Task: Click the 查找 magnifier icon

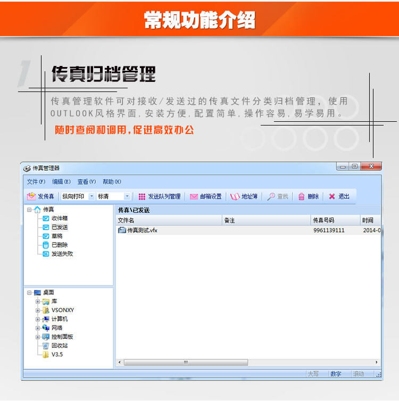Action: pyautogui.click(x=271, y=196)
